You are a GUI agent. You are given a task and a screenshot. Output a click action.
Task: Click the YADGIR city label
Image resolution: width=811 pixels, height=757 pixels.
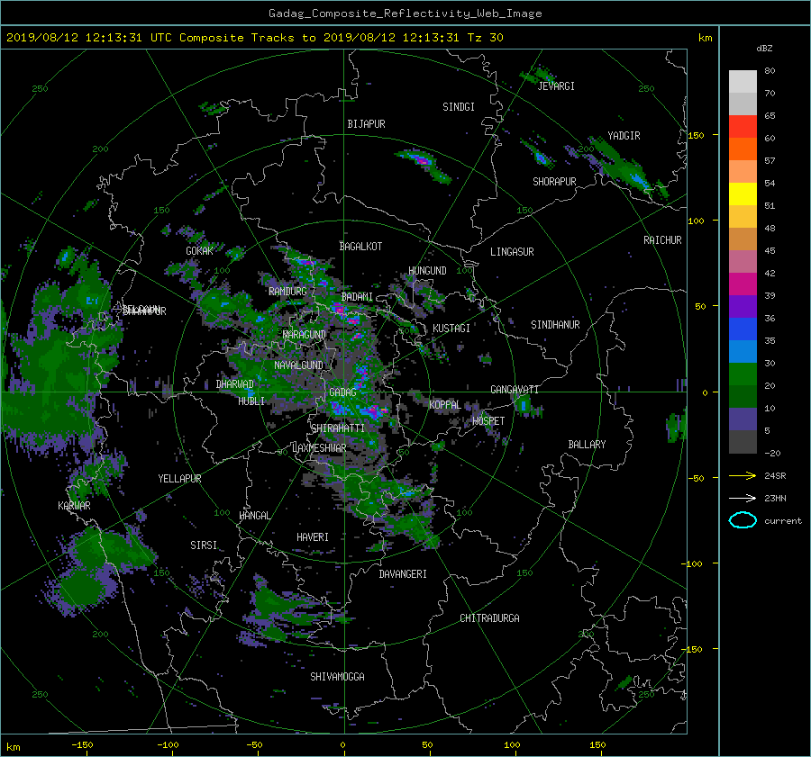pyautogui.click(x=624, y=136)
